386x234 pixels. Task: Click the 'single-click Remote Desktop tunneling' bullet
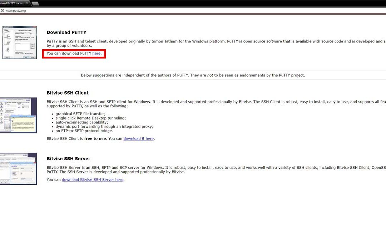(x=90, y=118)
